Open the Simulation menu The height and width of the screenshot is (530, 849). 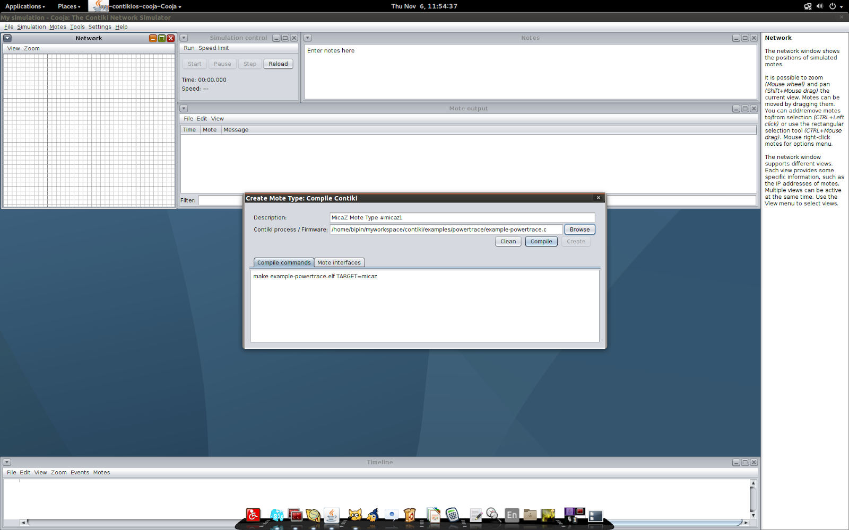[x=31, y=27]
